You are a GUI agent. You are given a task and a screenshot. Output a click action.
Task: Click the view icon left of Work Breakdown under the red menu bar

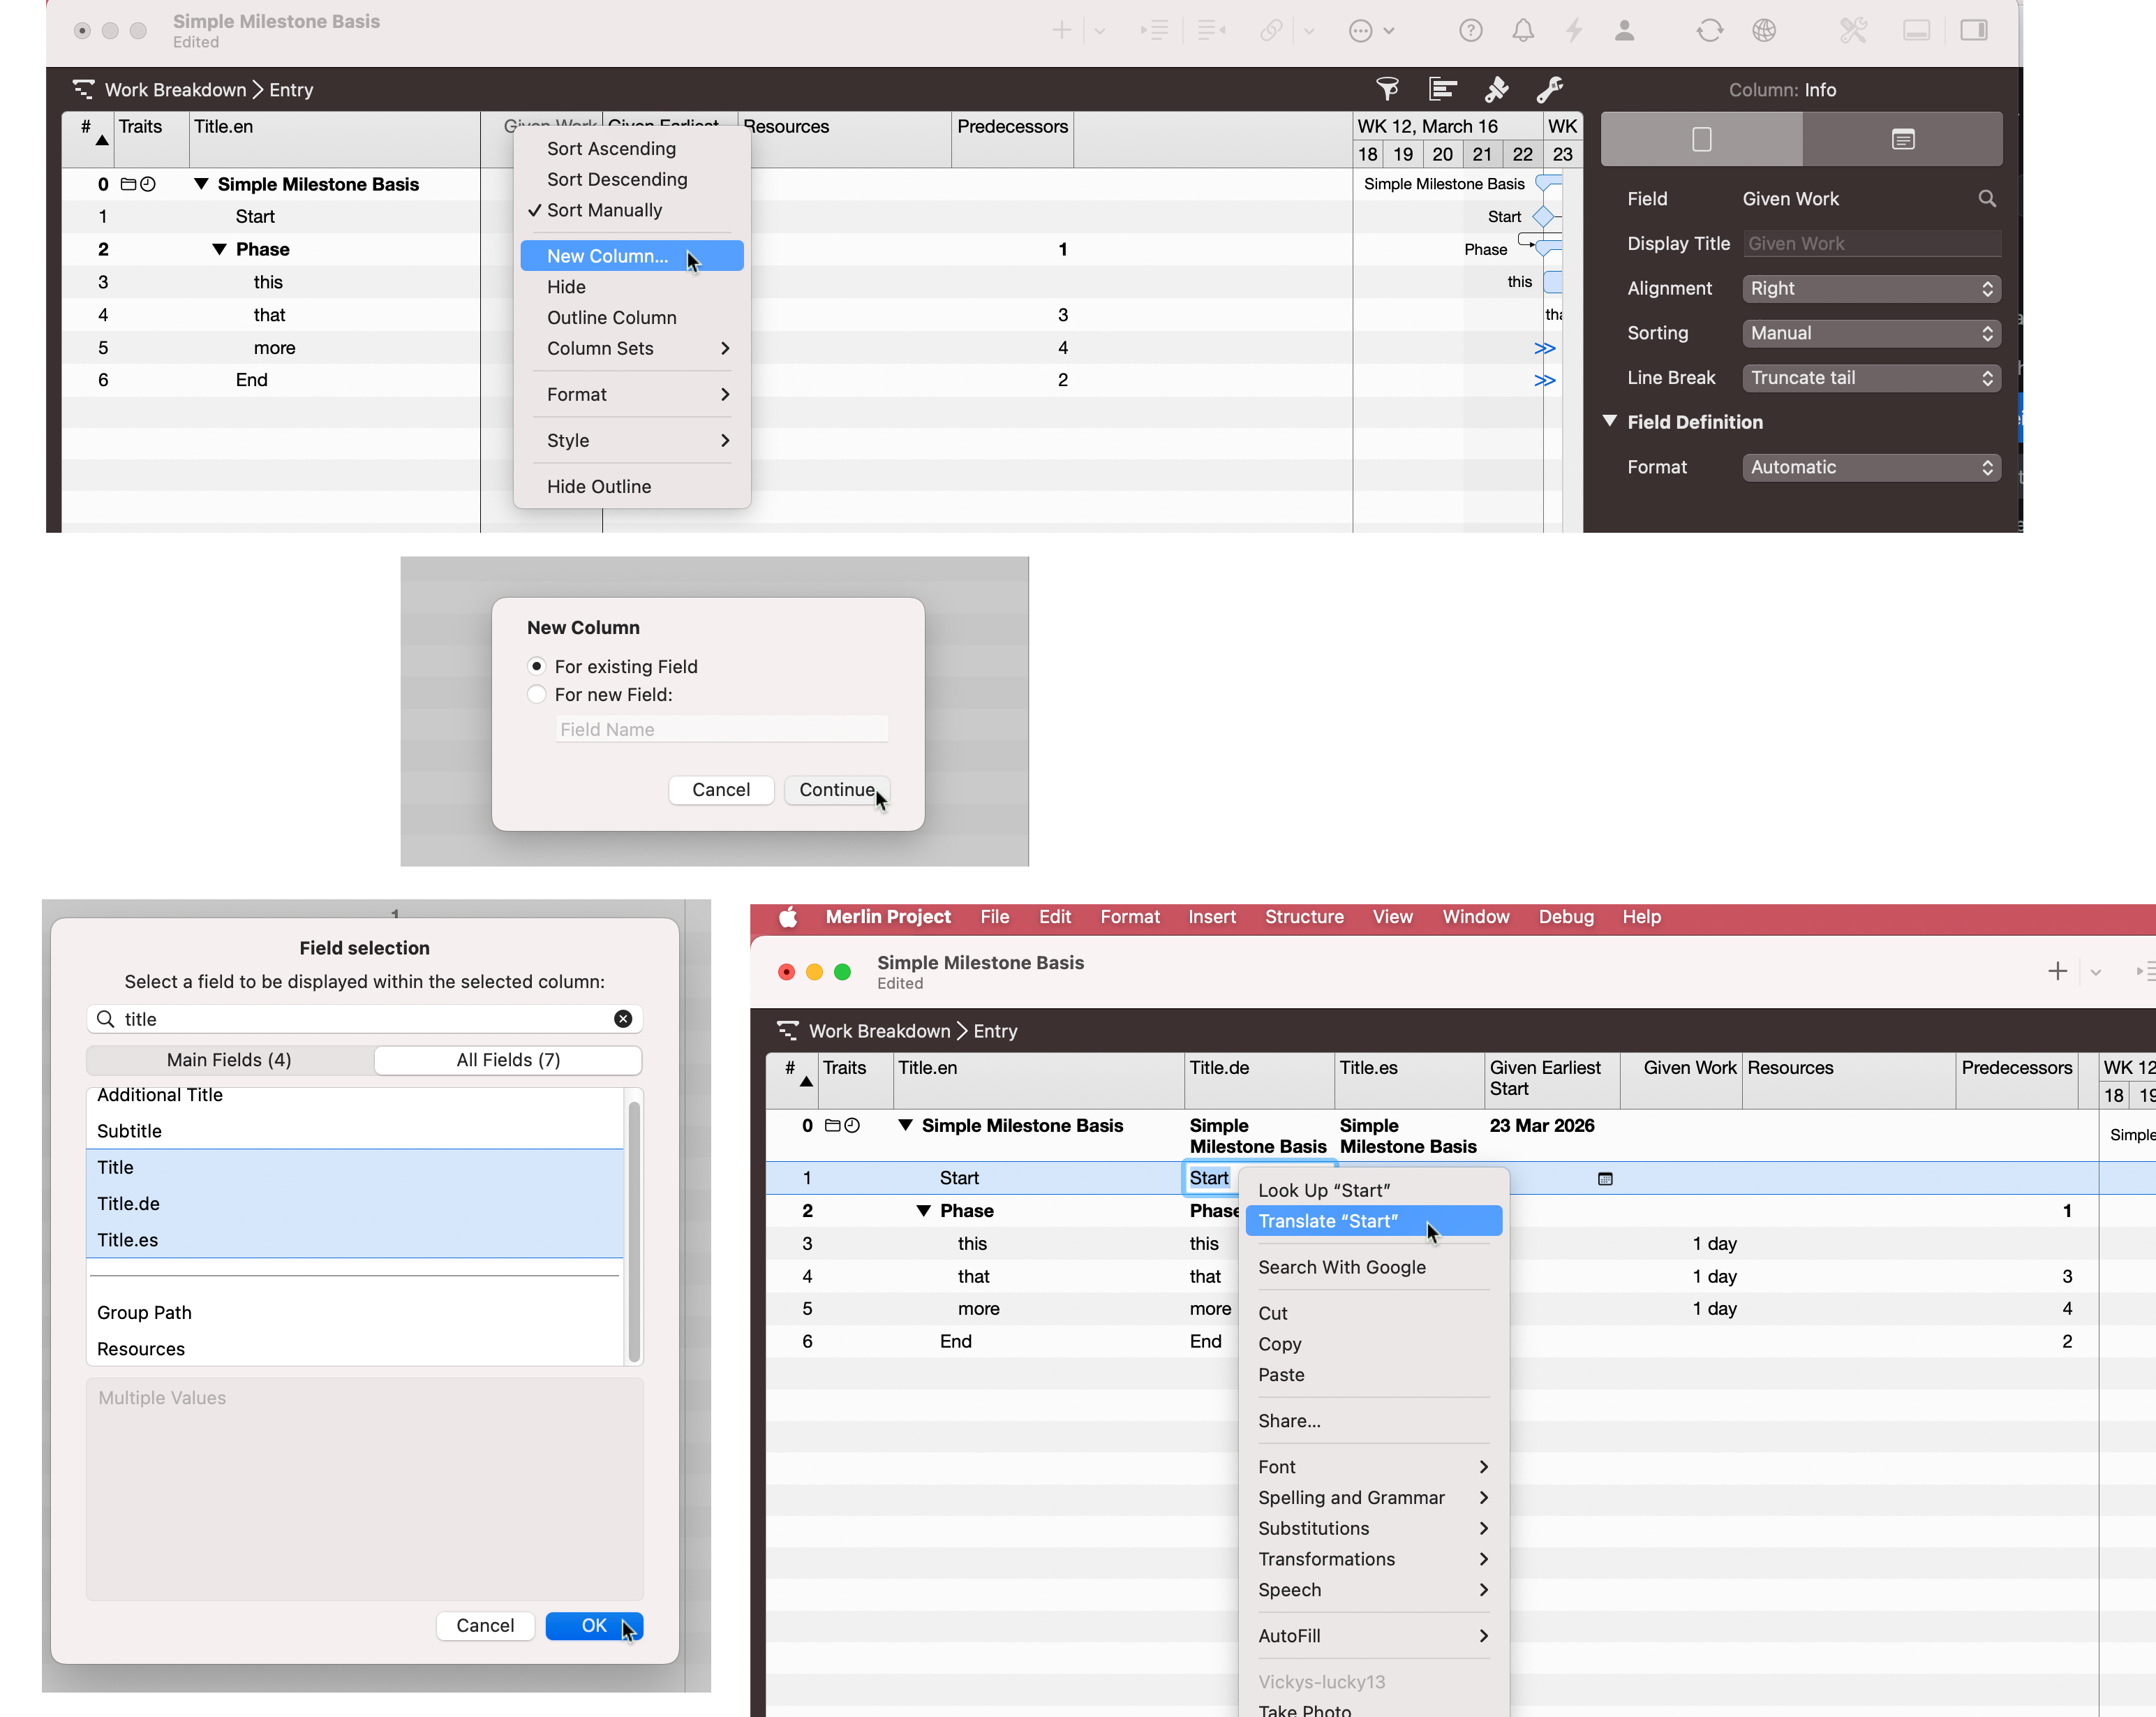(x=788, y=1031)
